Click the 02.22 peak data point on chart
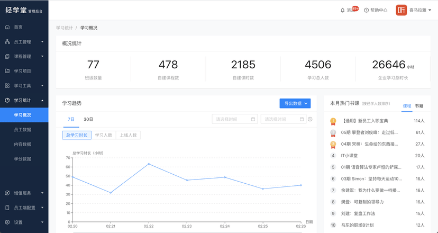This screenshot has height=233, width=438. [149, 164]
